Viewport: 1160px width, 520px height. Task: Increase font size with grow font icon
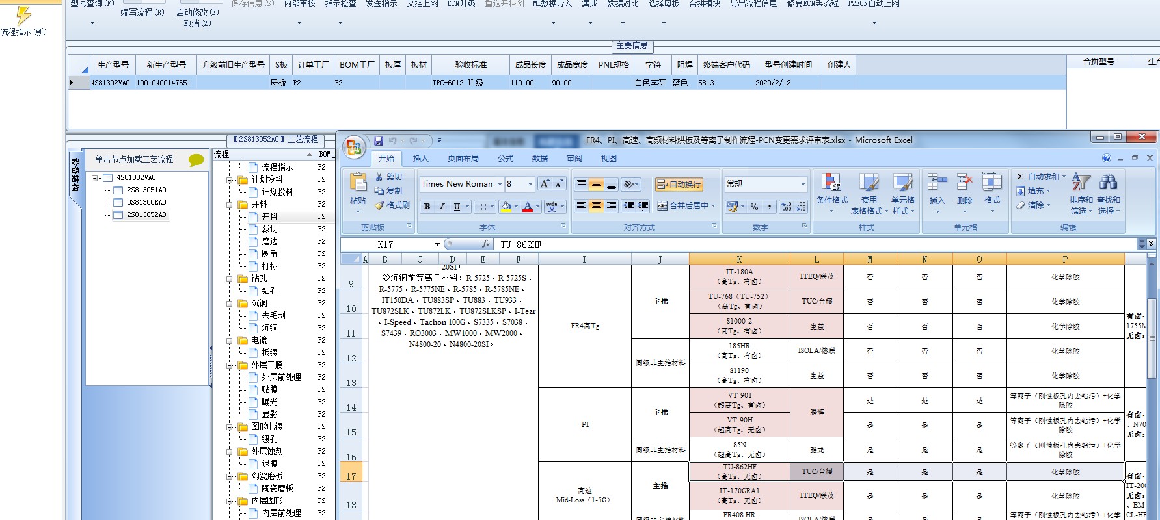pos(545,184)
